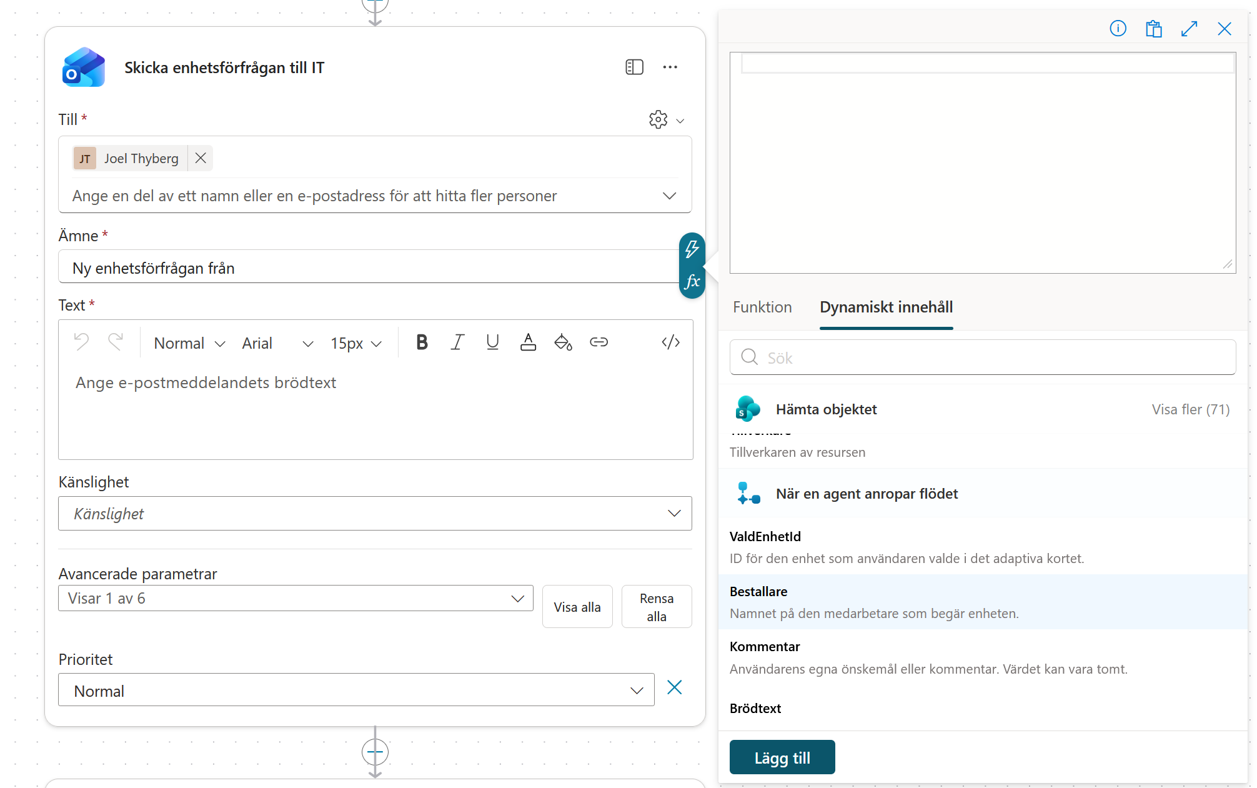The width and height of the screenshot is (1257, 788).
Task: Insert a hyperlink in email body
Action: 599,342
